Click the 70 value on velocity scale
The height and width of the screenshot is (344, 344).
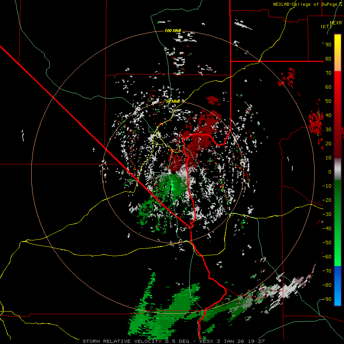click(x=328, y=73)
